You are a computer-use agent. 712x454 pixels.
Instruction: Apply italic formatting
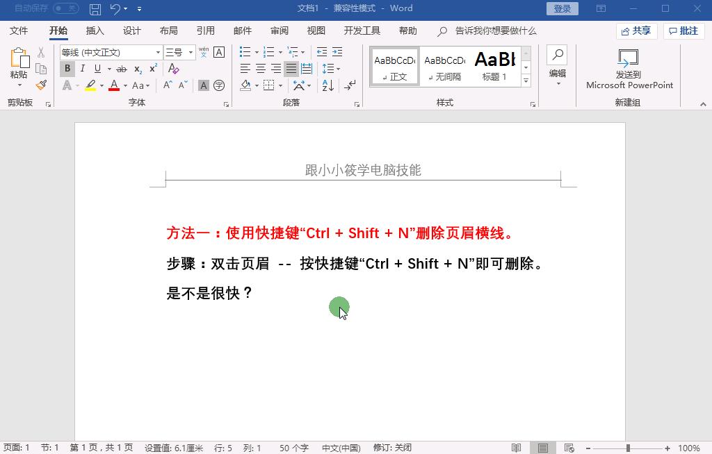click(x=83, y=69)
